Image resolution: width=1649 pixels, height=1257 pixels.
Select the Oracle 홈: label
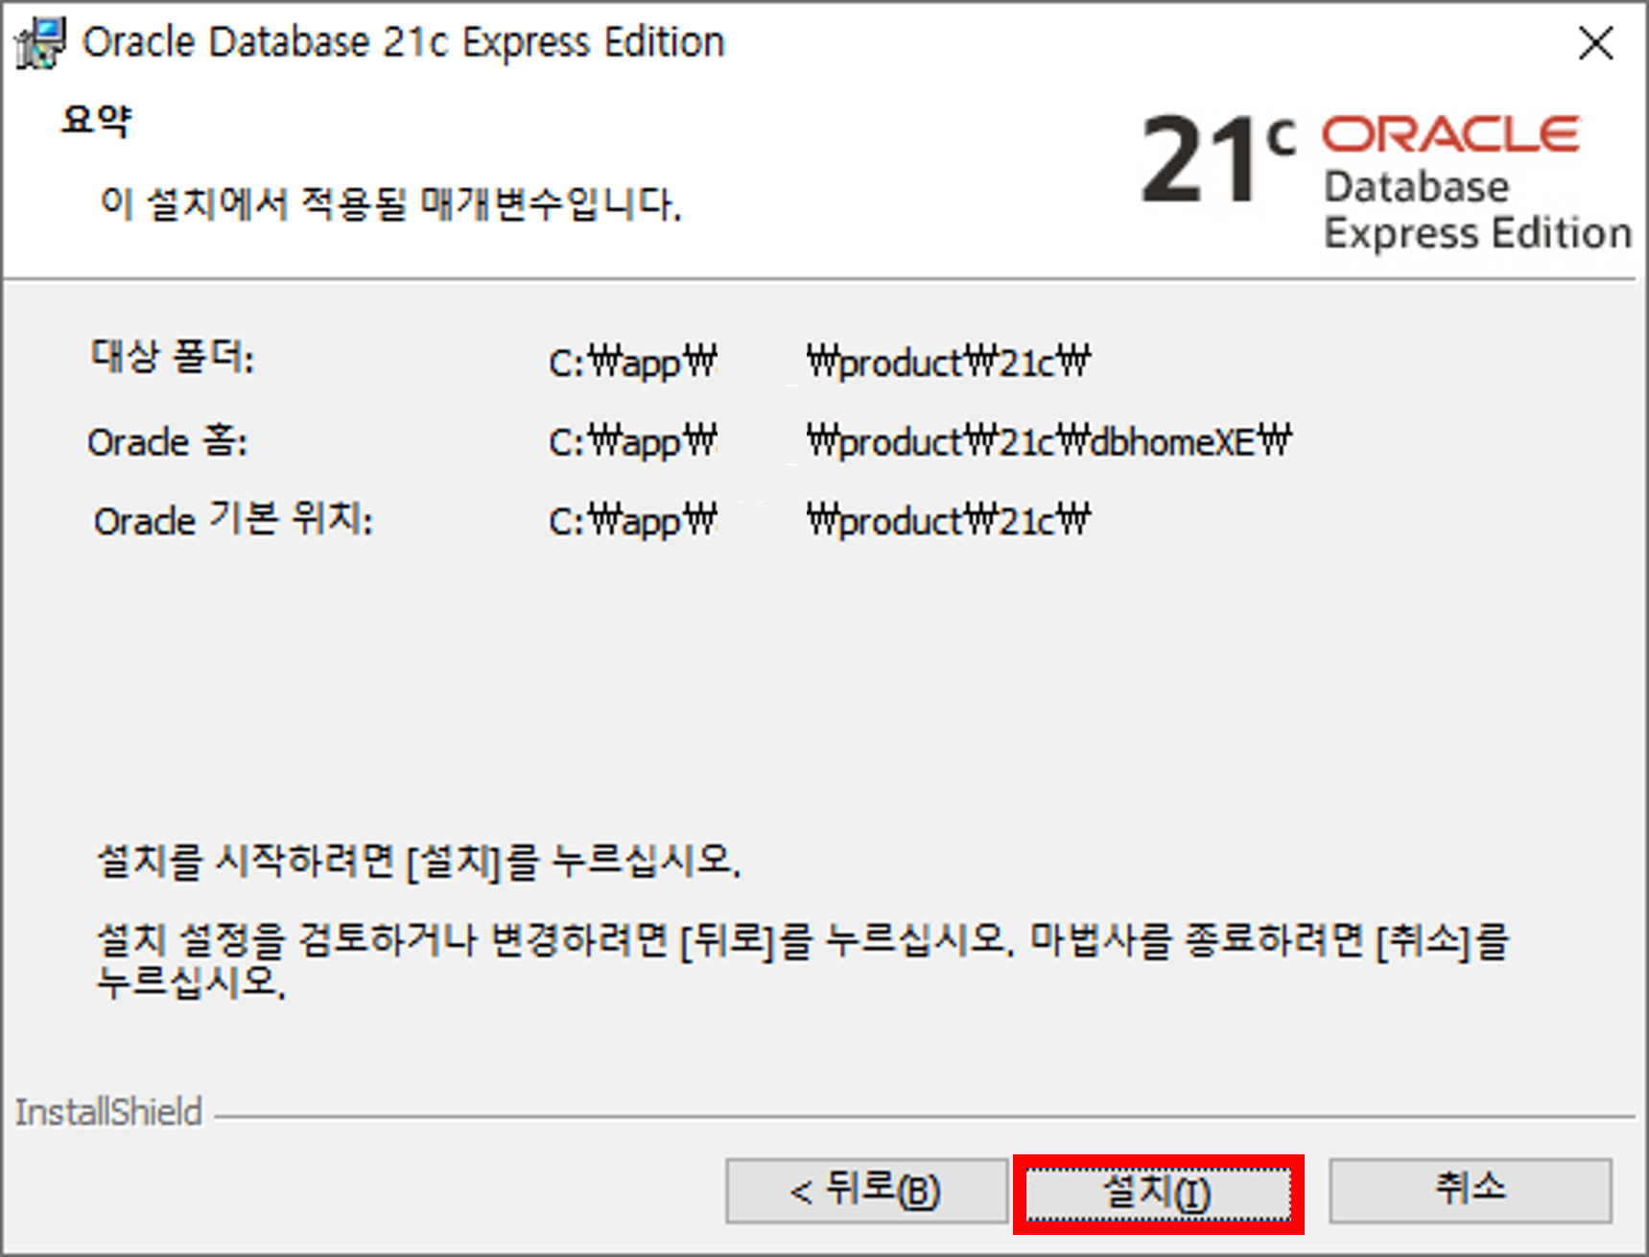[168, 442]
